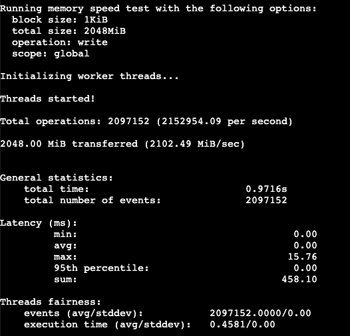Click the max latency value 15.76

[303, 257]
